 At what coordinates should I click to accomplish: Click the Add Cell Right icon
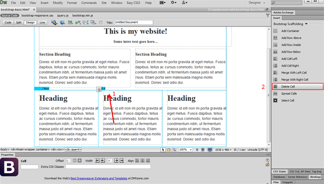[x=275, y=66]
